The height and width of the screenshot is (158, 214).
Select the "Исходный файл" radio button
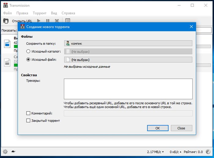[x=28, y=60]
